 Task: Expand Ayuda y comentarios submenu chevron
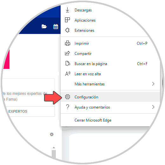(x=153, y=107)
